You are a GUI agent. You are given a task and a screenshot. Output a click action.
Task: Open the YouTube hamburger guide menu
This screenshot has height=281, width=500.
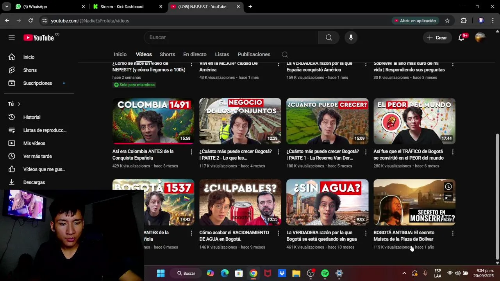coord(12,37)
